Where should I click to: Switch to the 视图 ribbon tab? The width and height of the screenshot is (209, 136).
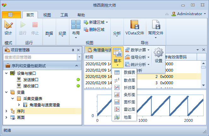[x=47, y=15]
